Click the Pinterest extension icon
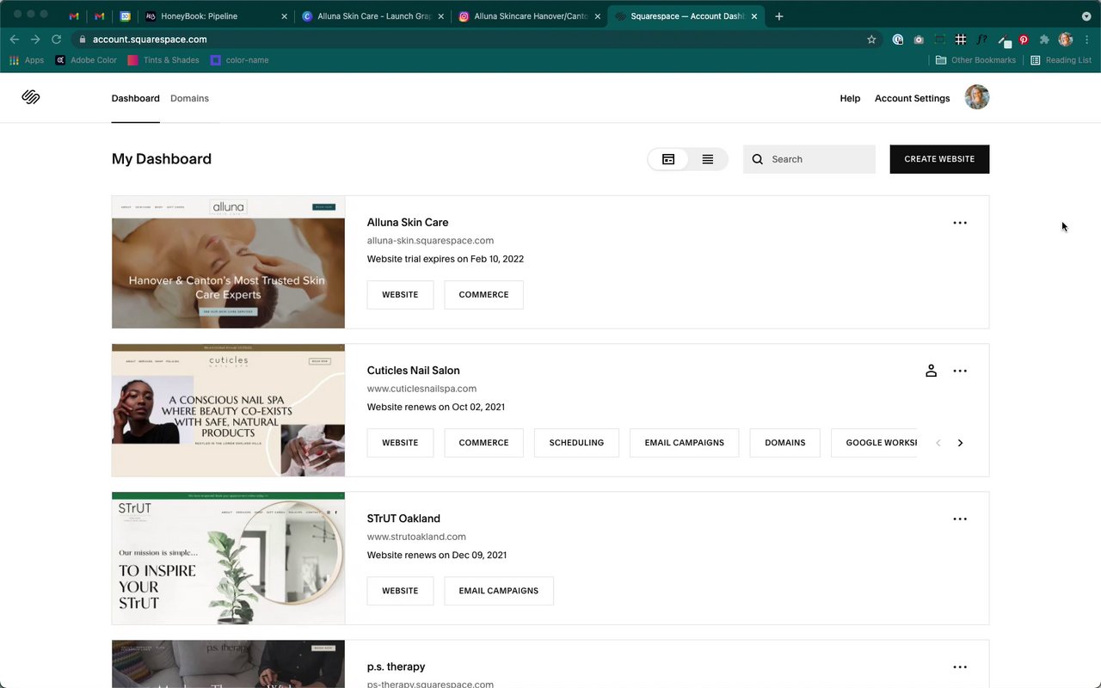This screenshot has width=1101, height=688. pos(1024,40)
